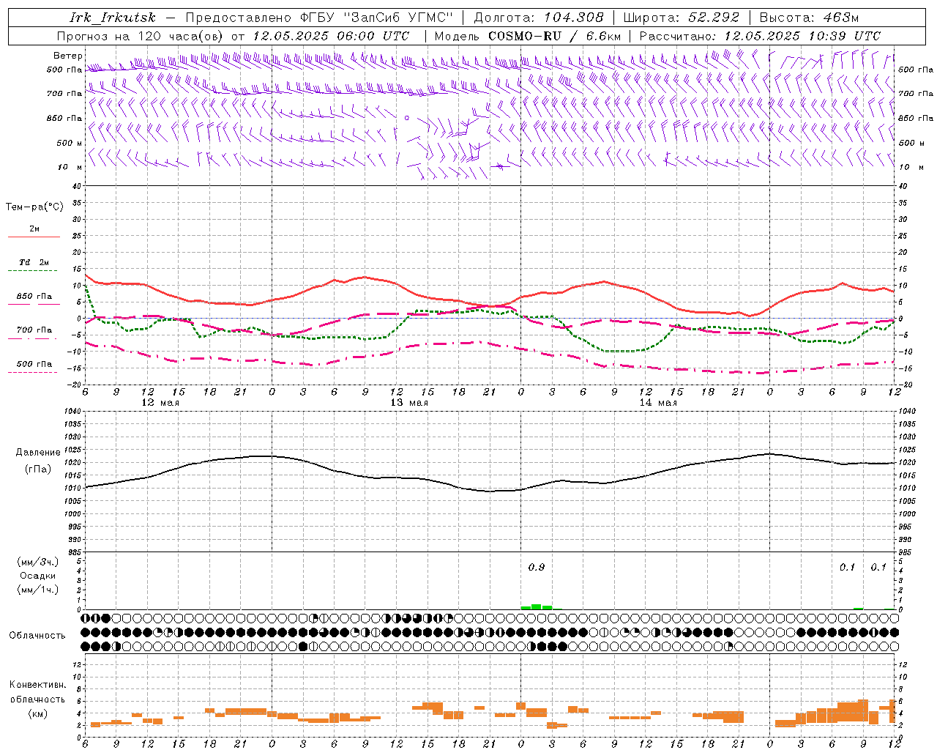This screenshot has width=937, height=750.
Task: Click the '12 мая' date label
Action: point(160,403)
